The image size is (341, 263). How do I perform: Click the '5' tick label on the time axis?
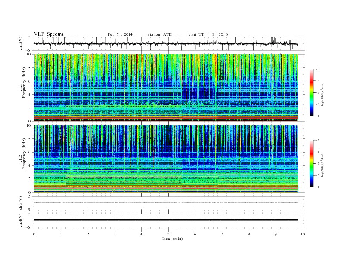[168, 234]
